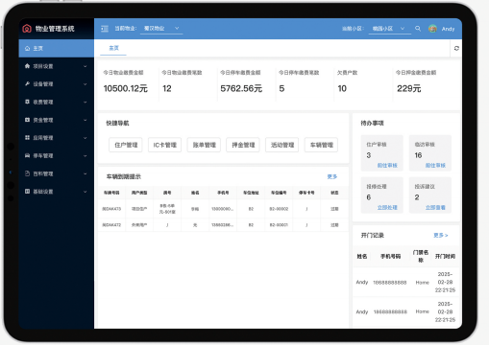The height and width of the screenshot is (345, 489).
Task: Click the 账单管理 quick navigation button
Action: pos(204,145)
